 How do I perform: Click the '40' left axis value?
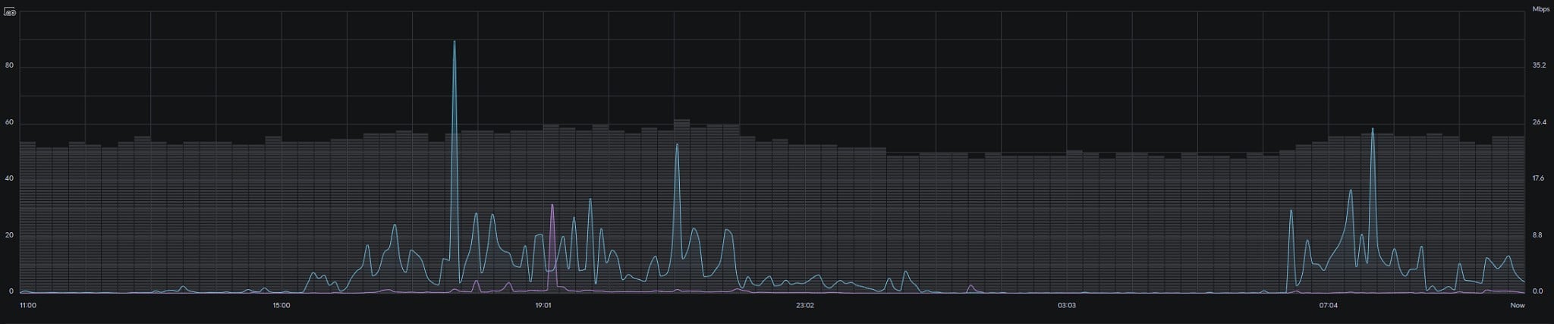(x=9, y=178)
